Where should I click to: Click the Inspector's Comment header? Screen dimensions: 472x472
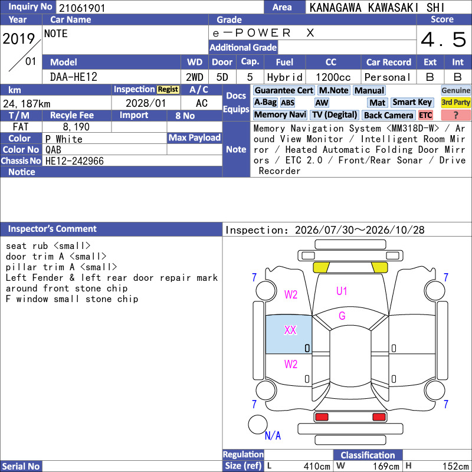[x=111, y=229]
